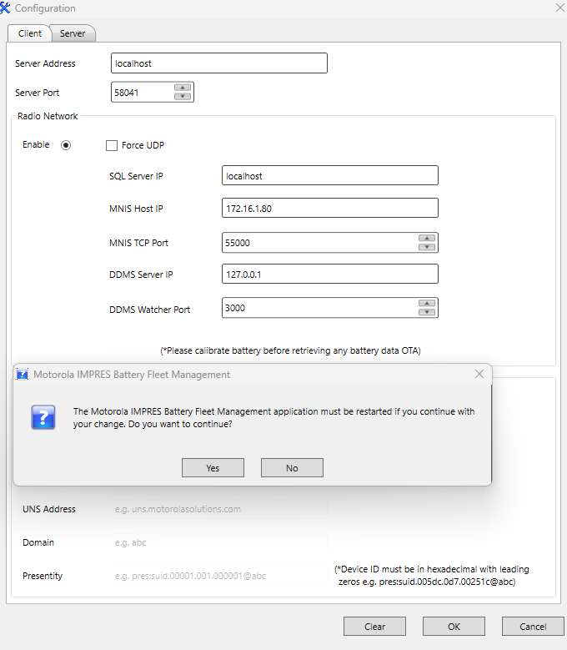
Task: Select the Radio Network Enable radio button
Action: (66, 145)
